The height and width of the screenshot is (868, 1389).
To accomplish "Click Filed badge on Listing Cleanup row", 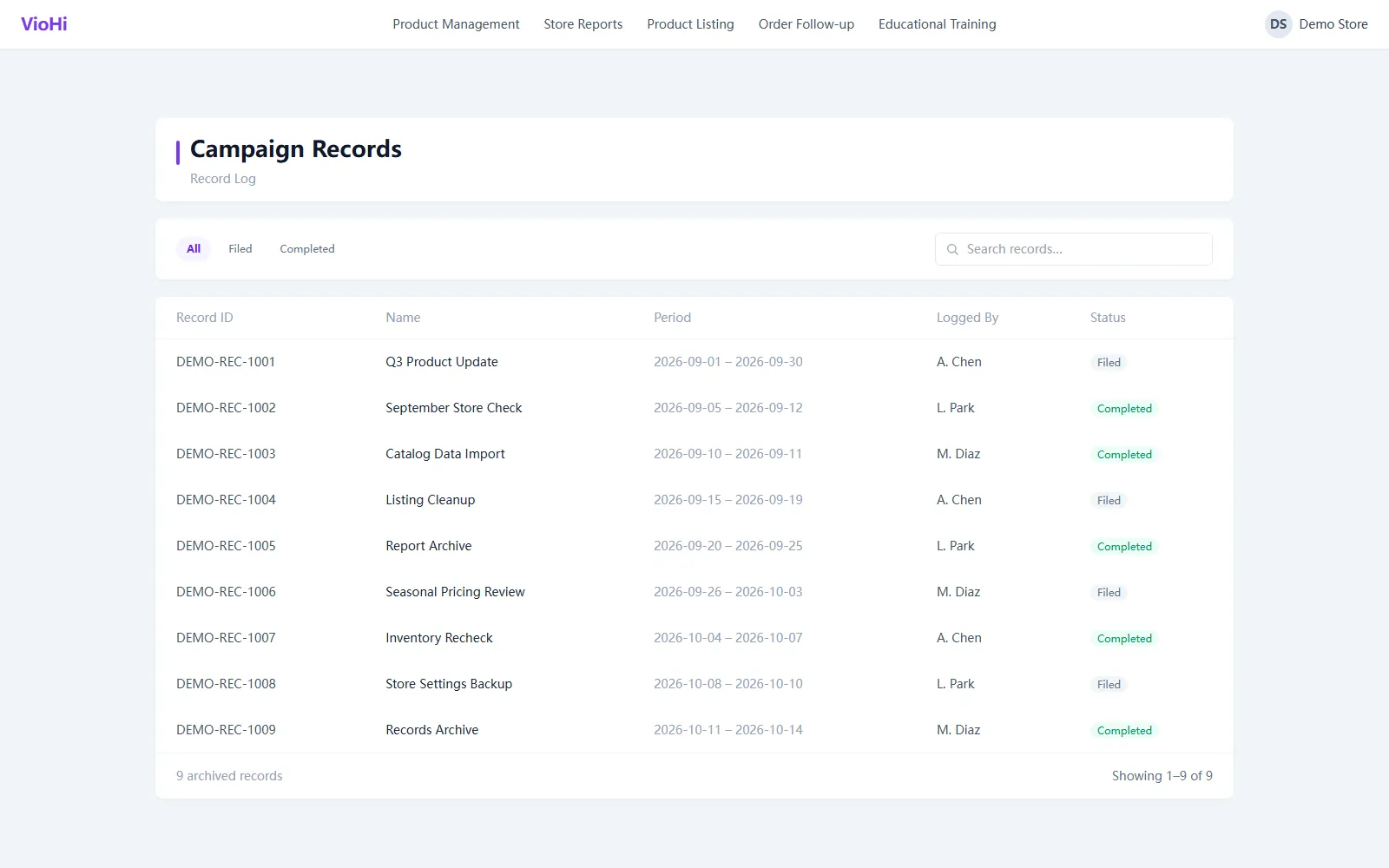I will (x=1109, y=501).
